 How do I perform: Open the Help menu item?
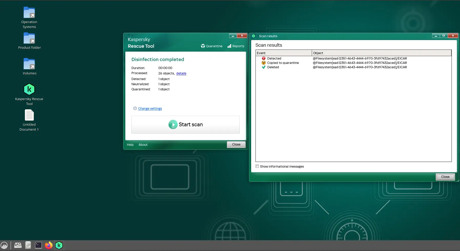(x=130, y=145)
